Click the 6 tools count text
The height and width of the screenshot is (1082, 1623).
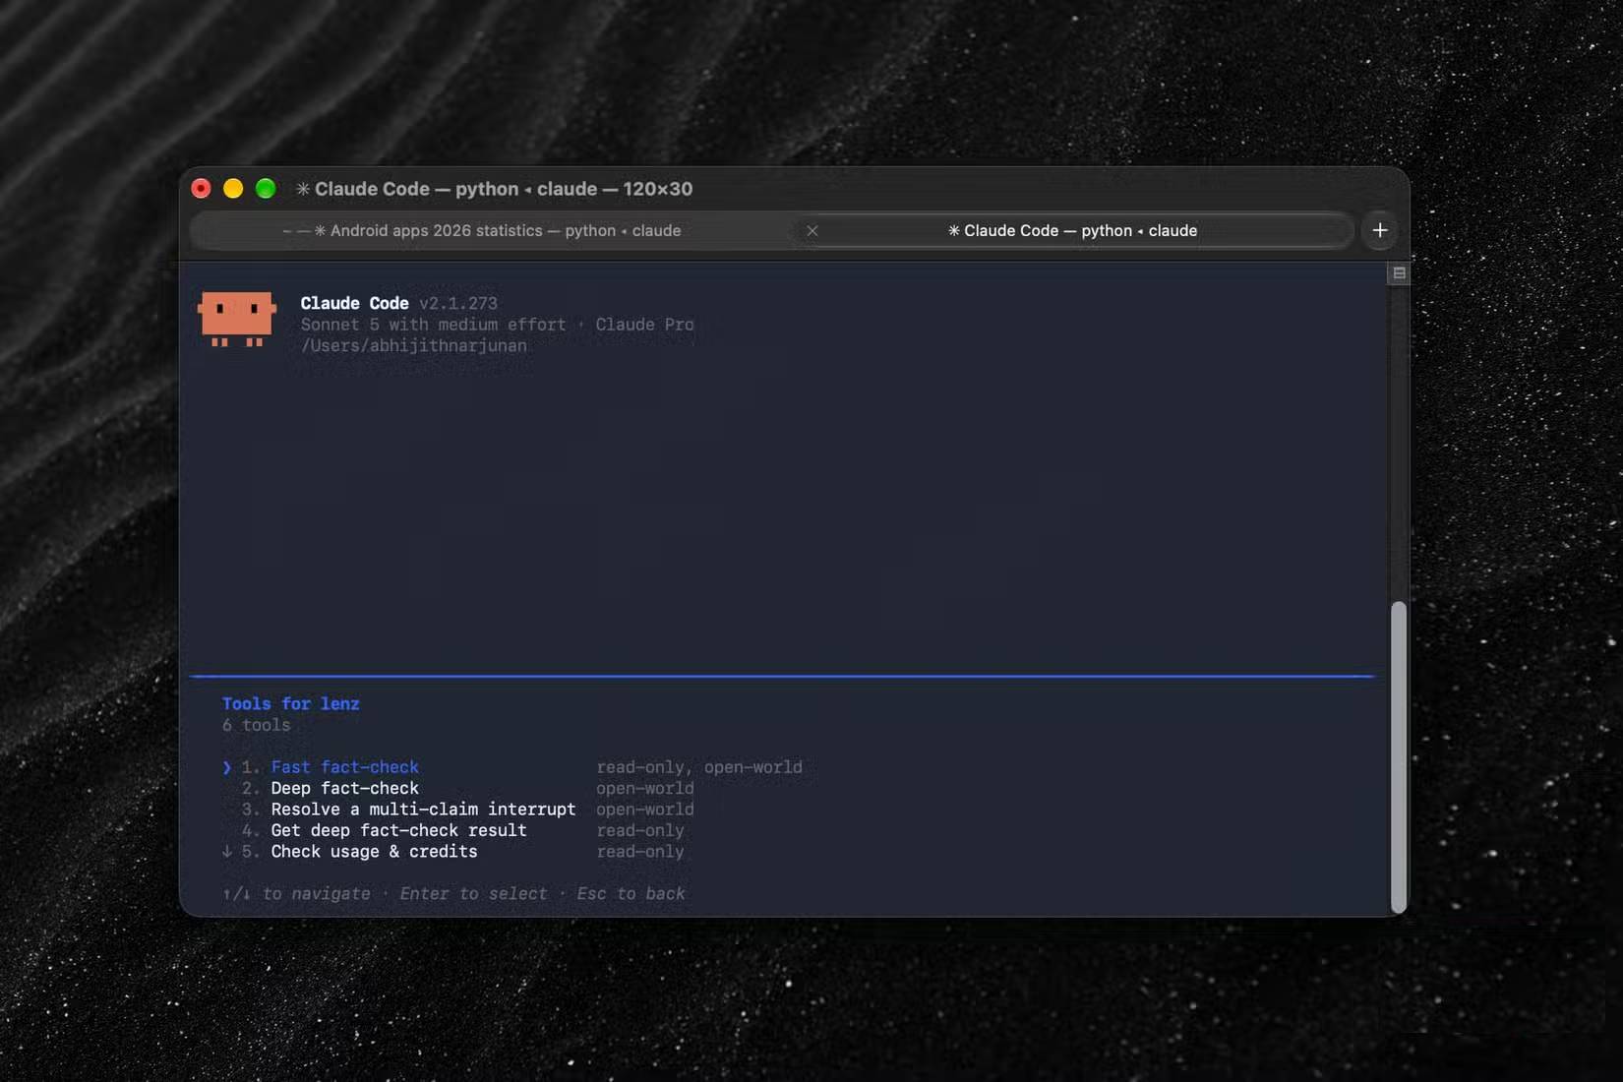pyautogui.click(x=257, y=726)
